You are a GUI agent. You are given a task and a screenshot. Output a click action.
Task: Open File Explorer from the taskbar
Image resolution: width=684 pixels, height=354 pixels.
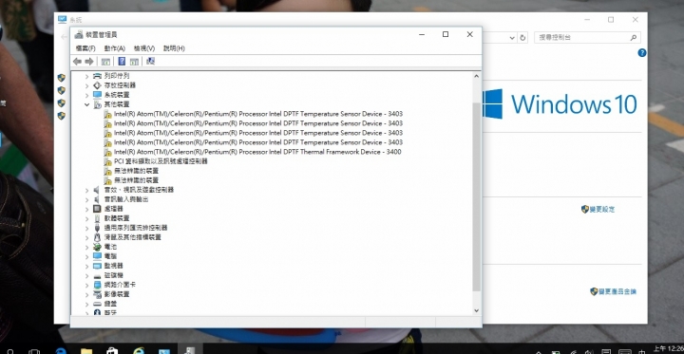tap(86, 350)
